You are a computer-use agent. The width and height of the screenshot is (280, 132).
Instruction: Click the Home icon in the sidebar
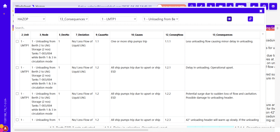[5, 6]
